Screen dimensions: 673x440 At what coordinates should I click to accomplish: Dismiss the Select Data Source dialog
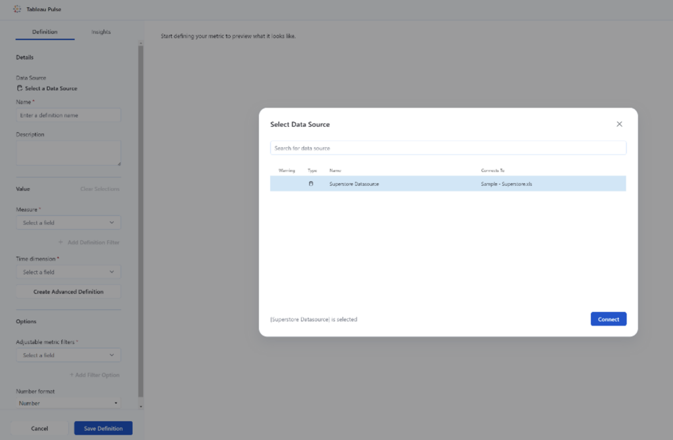618,123
